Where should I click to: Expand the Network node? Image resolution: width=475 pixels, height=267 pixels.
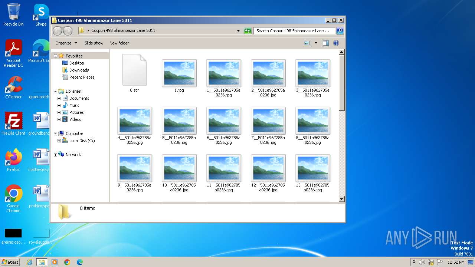pyautogui.click(x=56, y=155)
